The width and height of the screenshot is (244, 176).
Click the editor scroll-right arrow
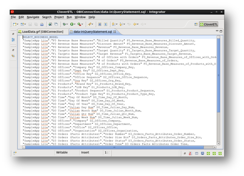click(x=215, y=147)
